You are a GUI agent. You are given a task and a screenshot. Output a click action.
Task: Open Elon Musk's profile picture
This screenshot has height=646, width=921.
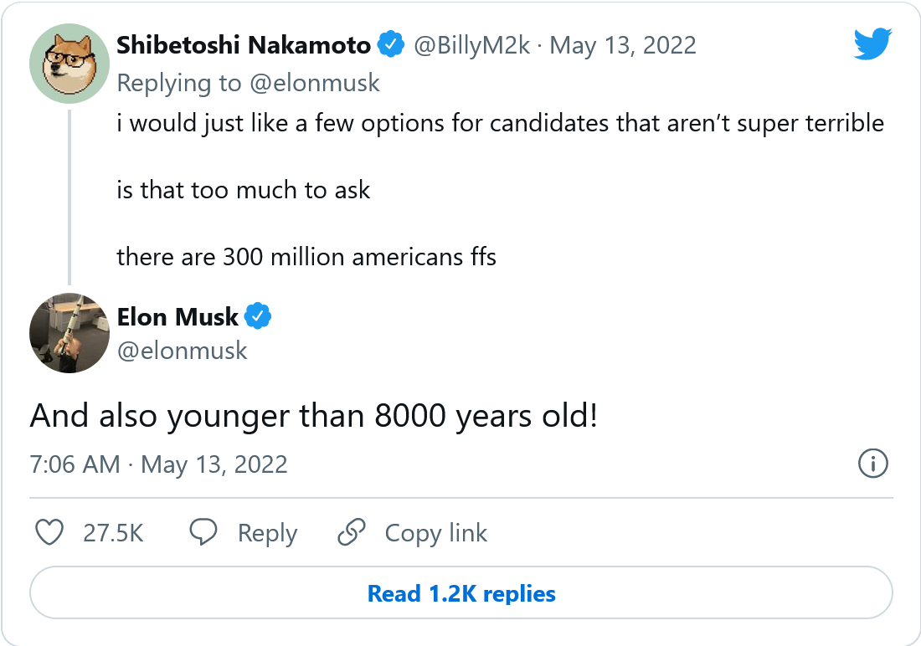[x=69, y=333]
